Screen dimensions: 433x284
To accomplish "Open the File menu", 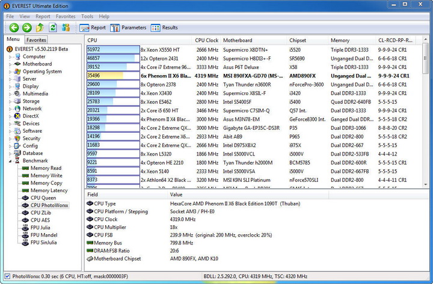I will point(10,17).
